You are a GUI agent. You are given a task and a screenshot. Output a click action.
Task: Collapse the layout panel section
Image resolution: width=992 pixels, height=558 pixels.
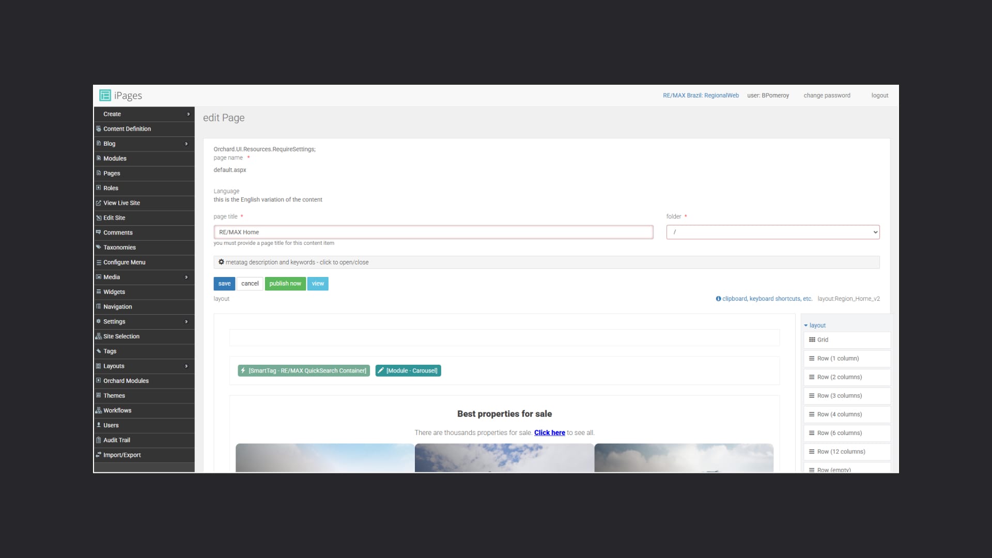click(815, 326)
